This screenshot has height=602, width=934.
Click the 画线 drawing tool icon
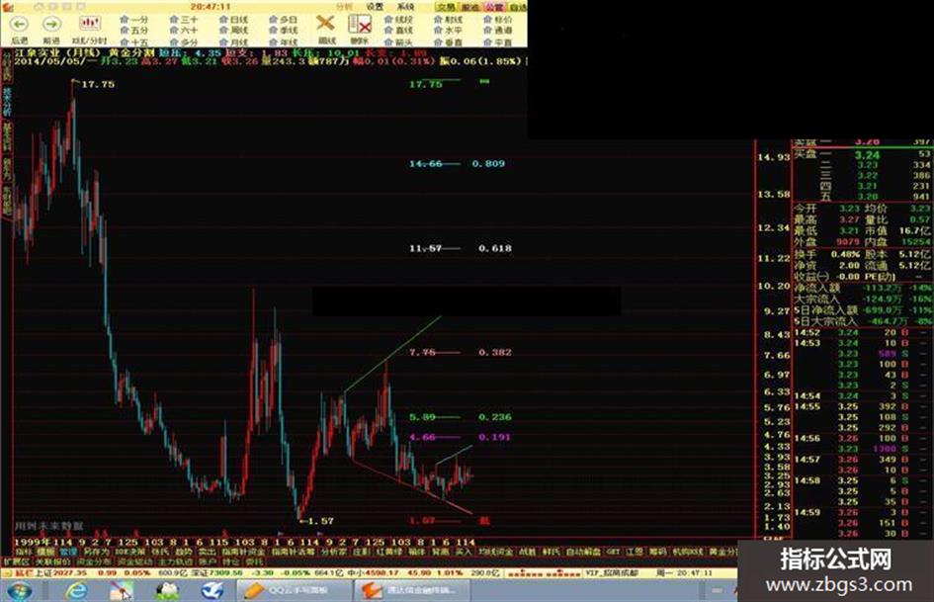(x=326, y=25)
